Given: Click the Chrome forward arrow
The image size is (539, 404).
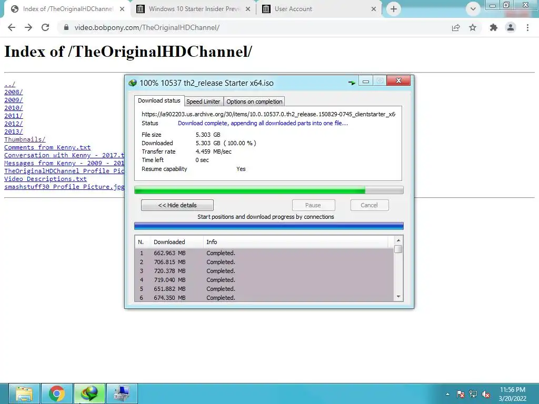Looking at the screenshot, I should [x=28, y=27].
